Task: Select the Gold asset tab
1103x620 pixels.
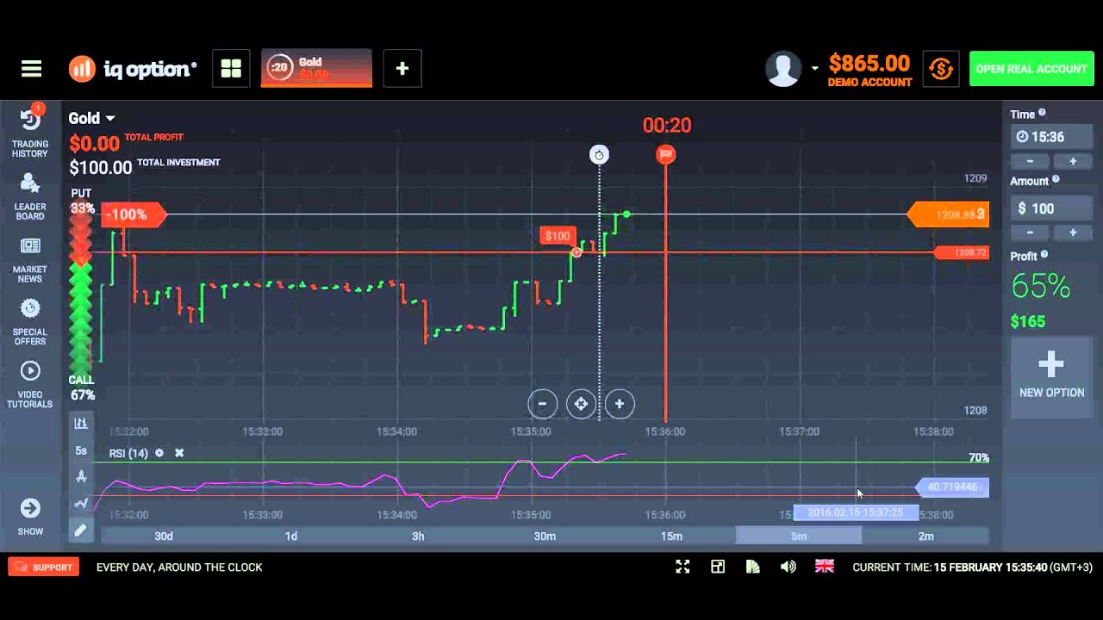Action: tap(316, 69)
